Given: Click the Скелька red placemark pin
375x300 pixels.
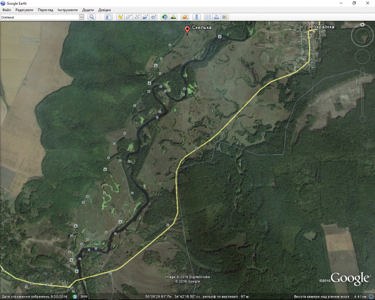Looking at the screenshot, I should click(x=187, y=30).
